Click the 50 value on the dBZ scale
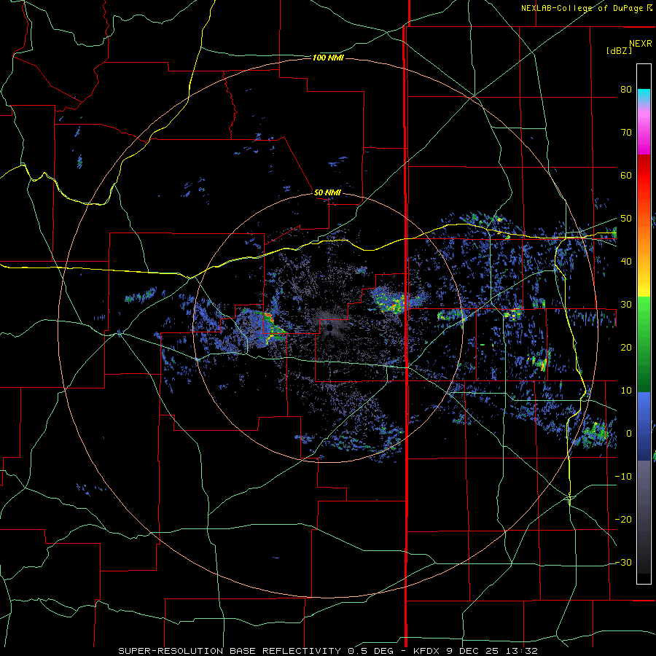Image resolution: width=656 pixels, height=656 pixels. coord(626,219)
